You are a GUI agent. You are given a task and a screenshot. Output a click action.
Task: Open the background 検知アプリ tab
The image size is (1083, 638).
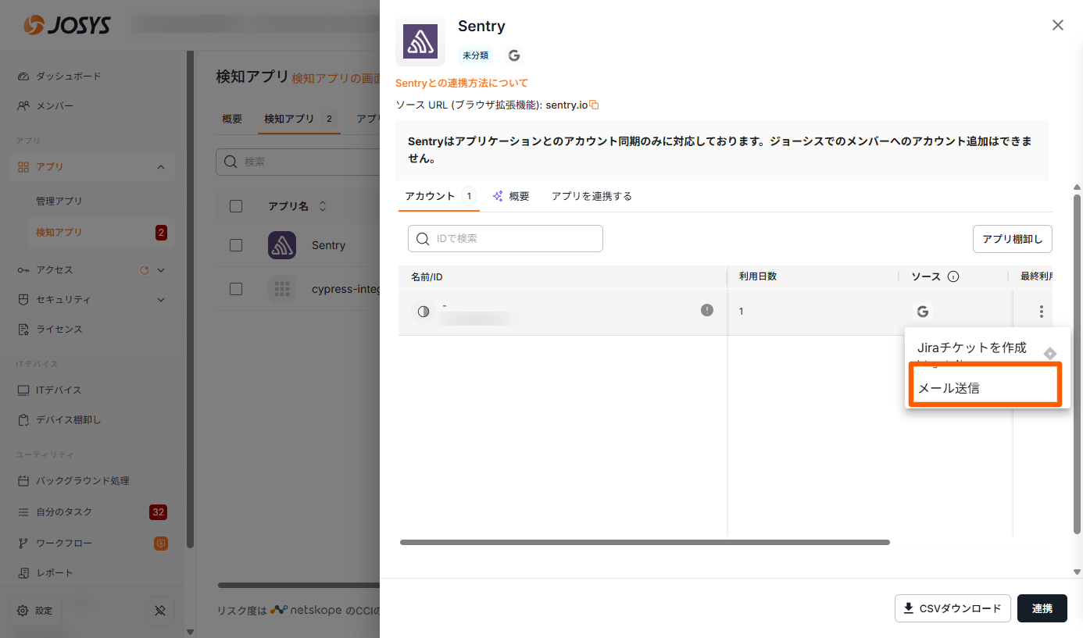click(x=298, y=119)
